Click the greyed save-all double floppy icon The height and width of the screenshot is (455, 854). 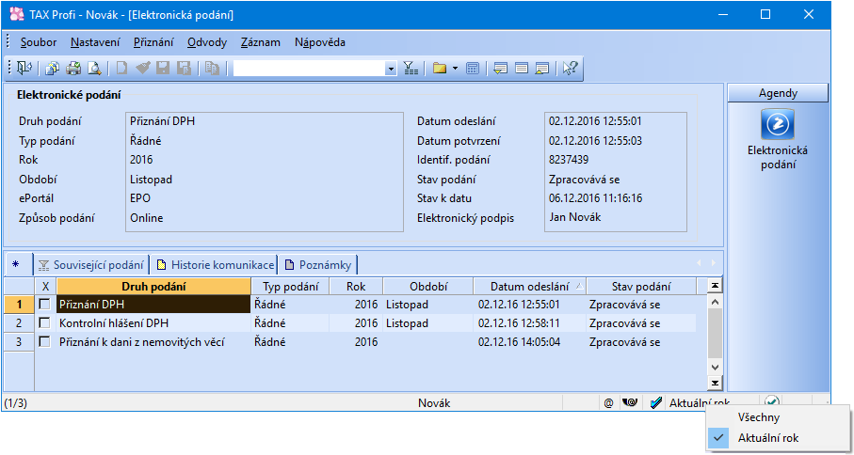point(185,68)
